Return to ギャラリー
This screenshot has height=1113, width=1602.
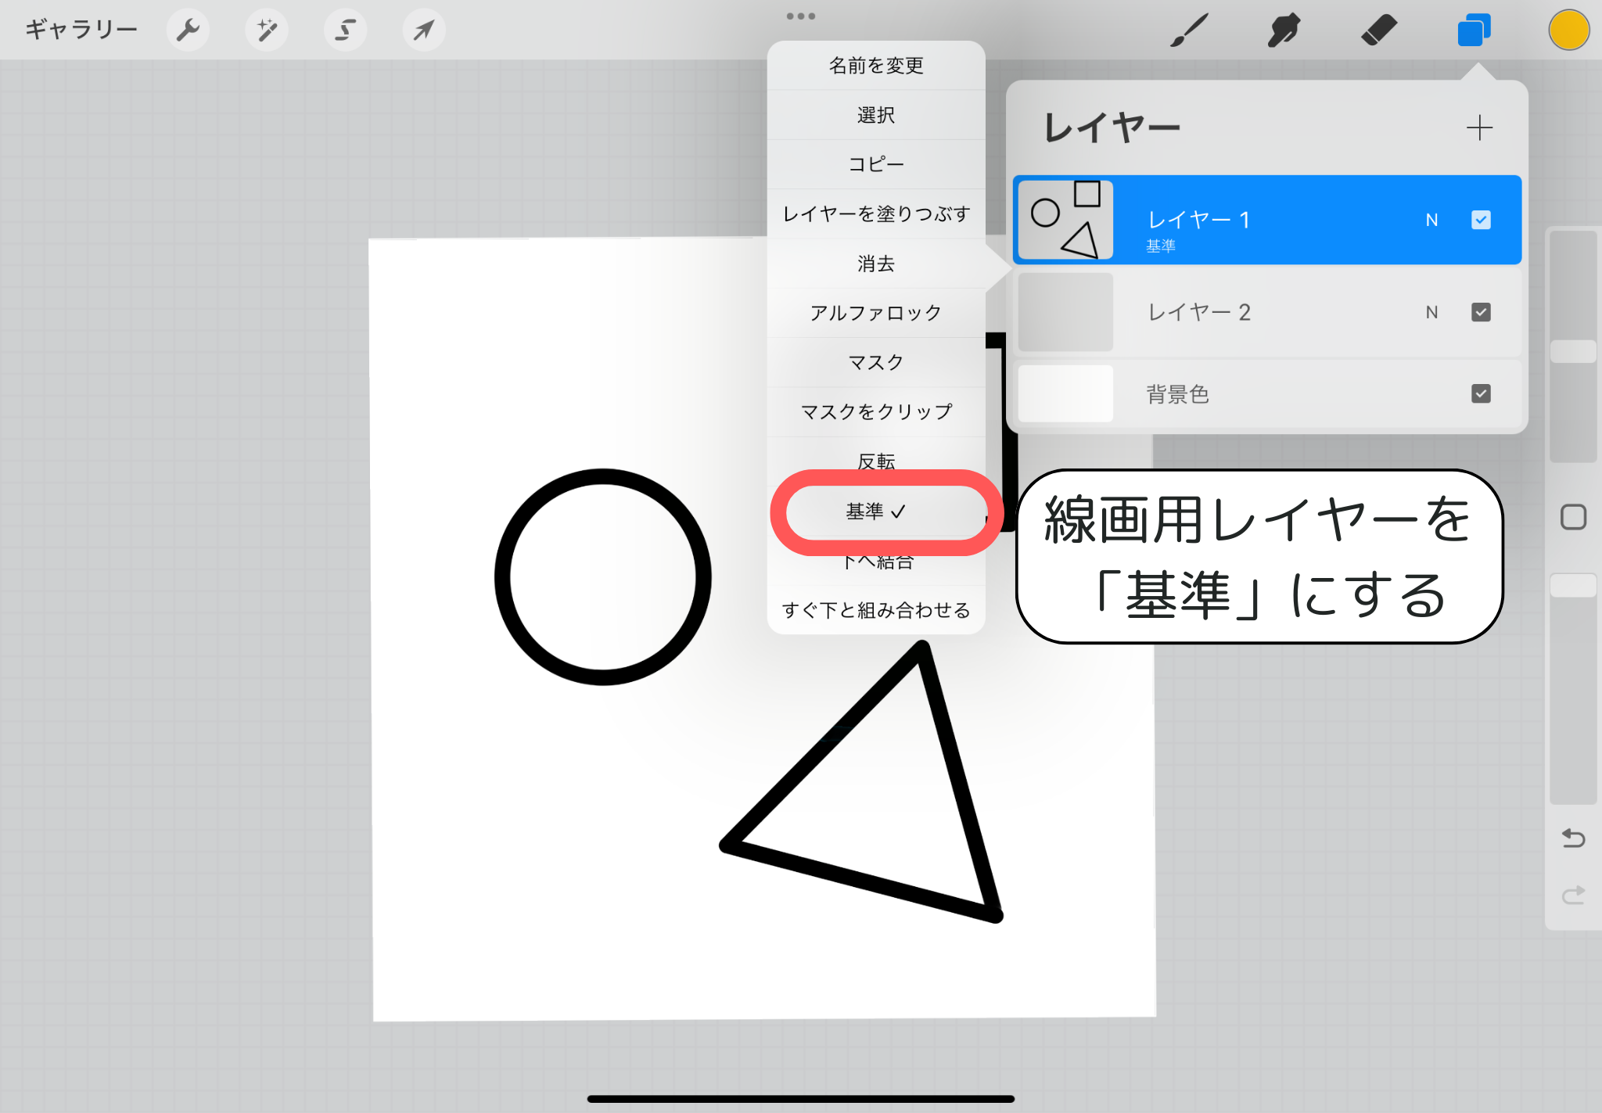pos(81,30)
